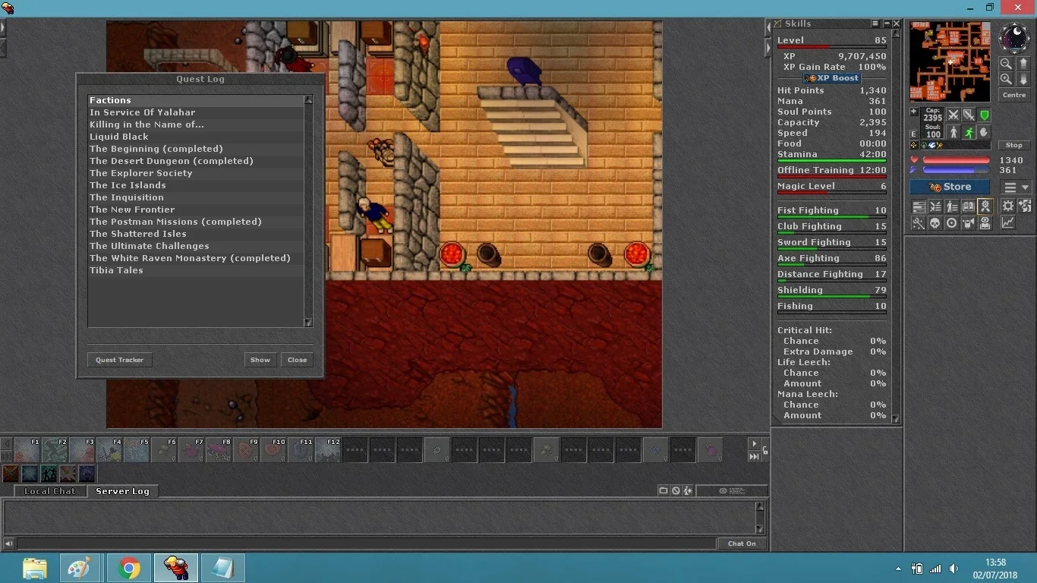Open the Store
Screen dimensions: 1037x583
tap(950, 187)
